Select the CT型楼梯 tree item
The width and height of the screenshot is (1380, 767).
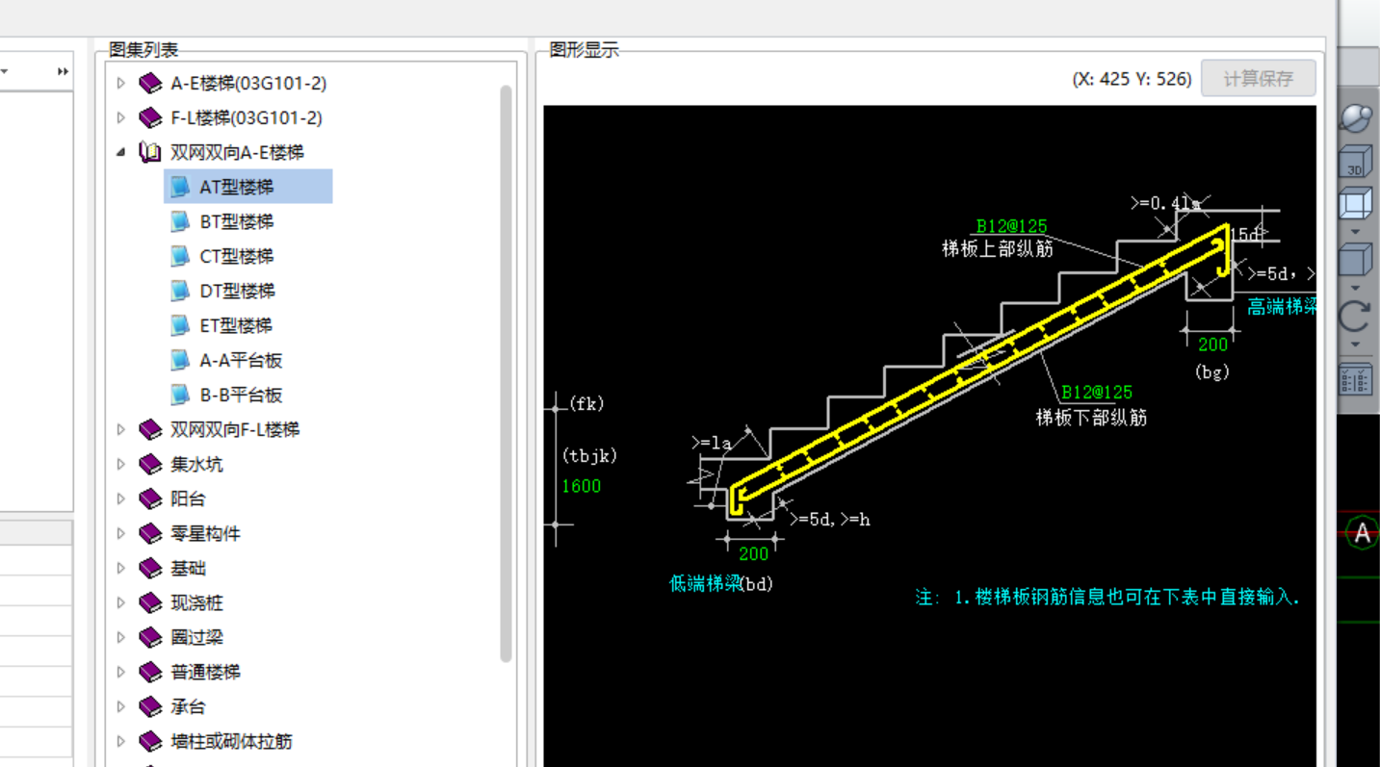237,257
